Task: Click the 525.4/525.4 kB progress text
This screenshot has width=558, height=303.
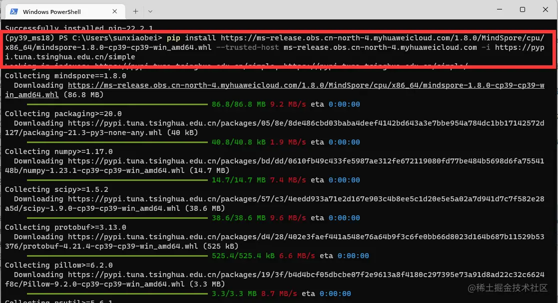Action: click(243, 256)
